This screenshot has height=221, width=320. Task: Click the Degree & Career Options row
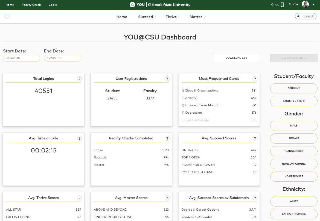pyautogui.click(x=219, y=210)
